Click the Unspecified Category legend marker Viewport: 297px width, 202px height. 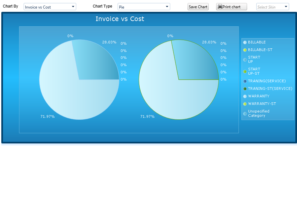tap(245, 114)
